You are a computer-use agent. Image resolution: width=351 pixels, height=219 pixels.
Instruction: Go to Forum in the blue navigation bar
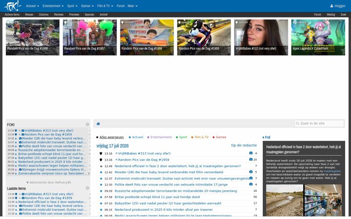tap(121, 6)
